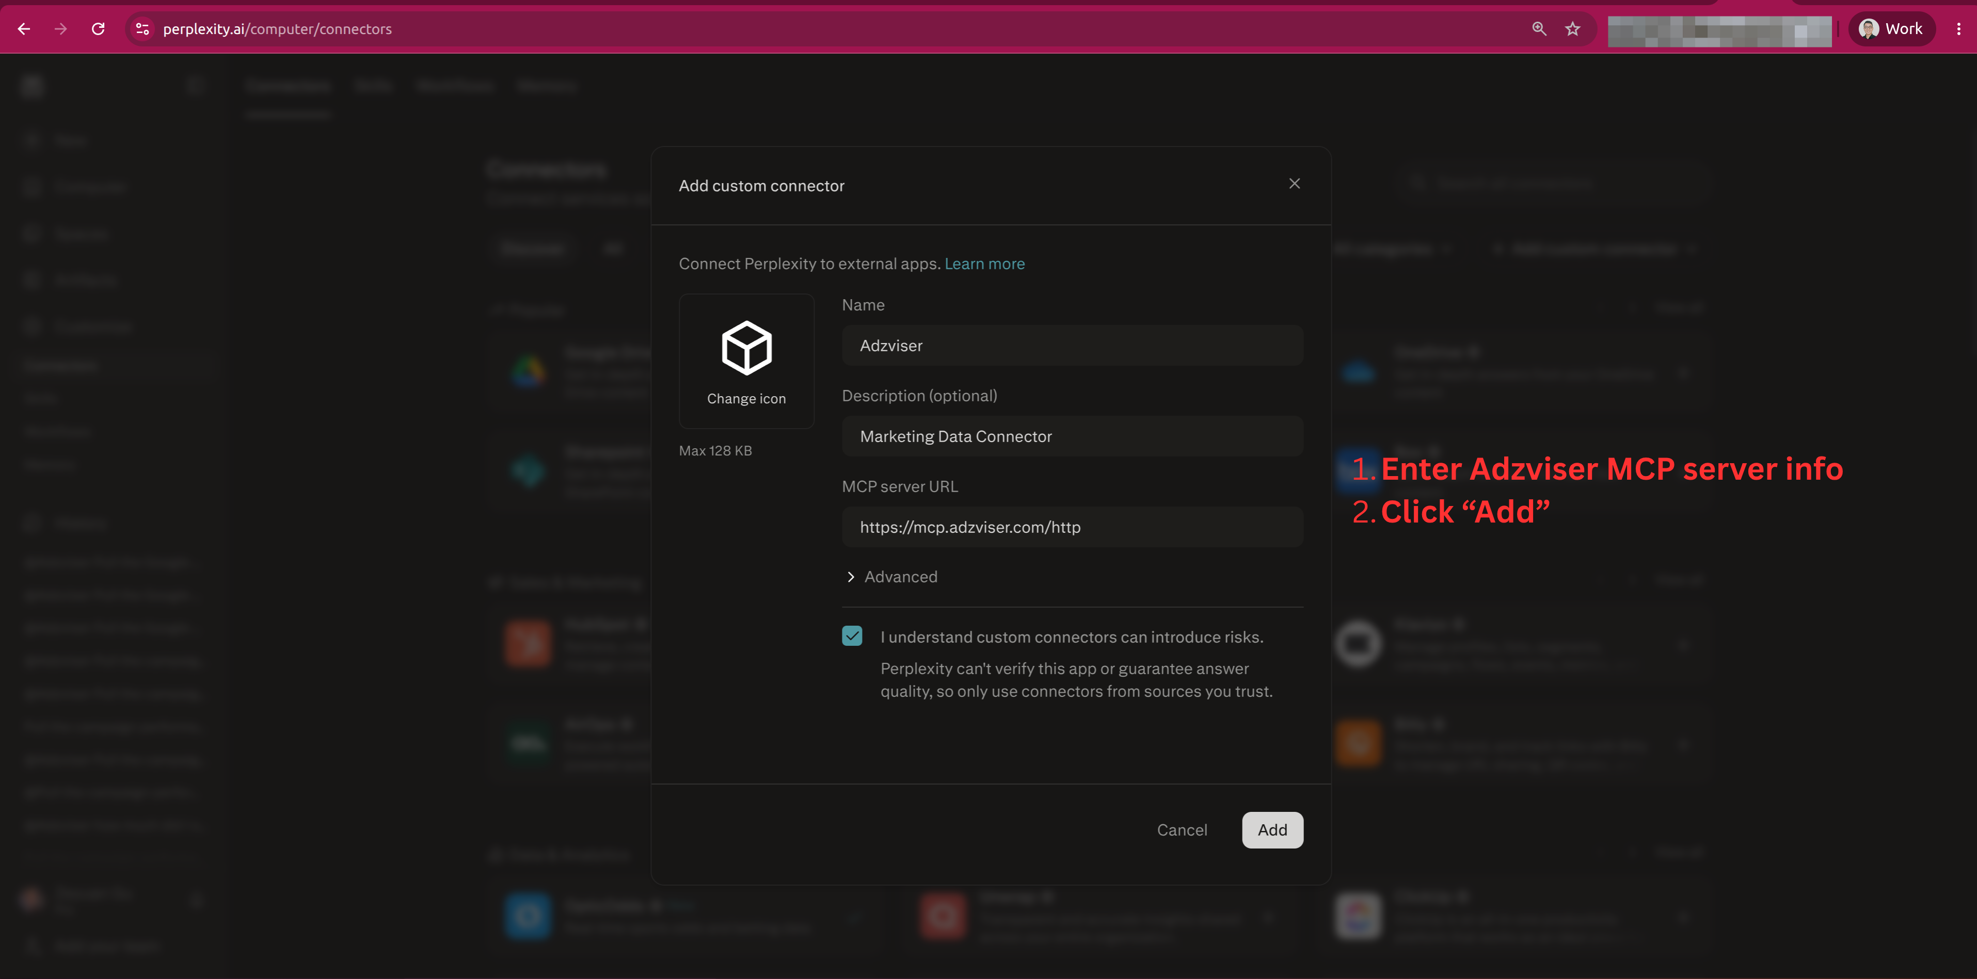Cancel adding the connector
This screenshot has height=979, width=1977.
point(1182,830)
